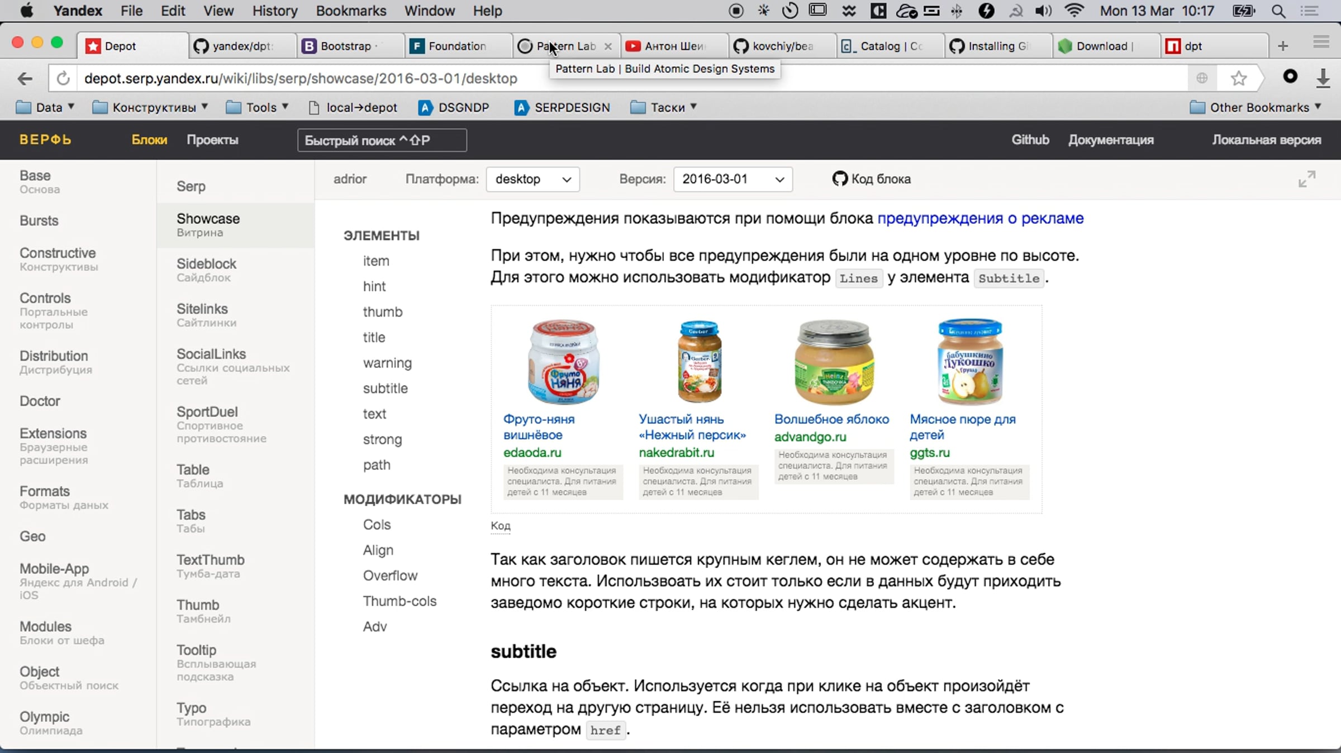Screen dimensions: 1341x753
Task: Open the Код блока link
Action: [872, 179]
